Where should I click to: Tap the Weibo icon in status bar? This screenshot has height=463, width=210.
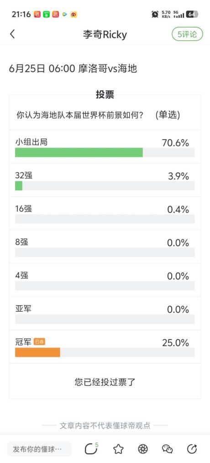point(73,14)
